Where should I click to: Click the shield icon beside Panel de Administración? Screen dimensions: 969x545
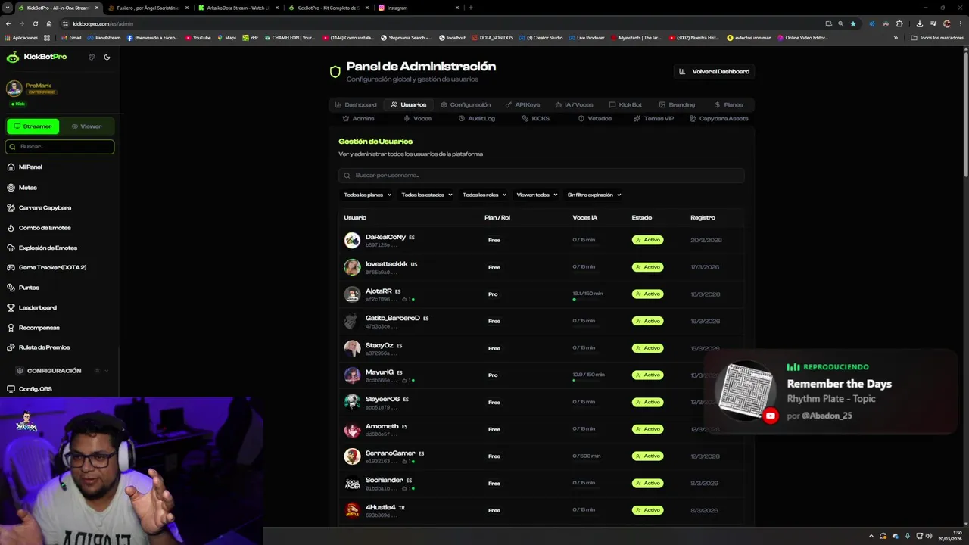pyautogui.click(x=335, y=72)
